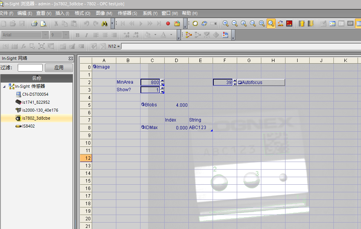Click the Autofocus button in the spreadsheet
This screenshot has width=361, height=229.
[x=261, y=82]
